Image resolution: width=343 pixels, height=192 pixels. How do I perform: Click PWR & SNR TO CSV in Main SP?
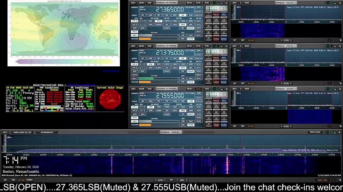[x=22, y=132]
